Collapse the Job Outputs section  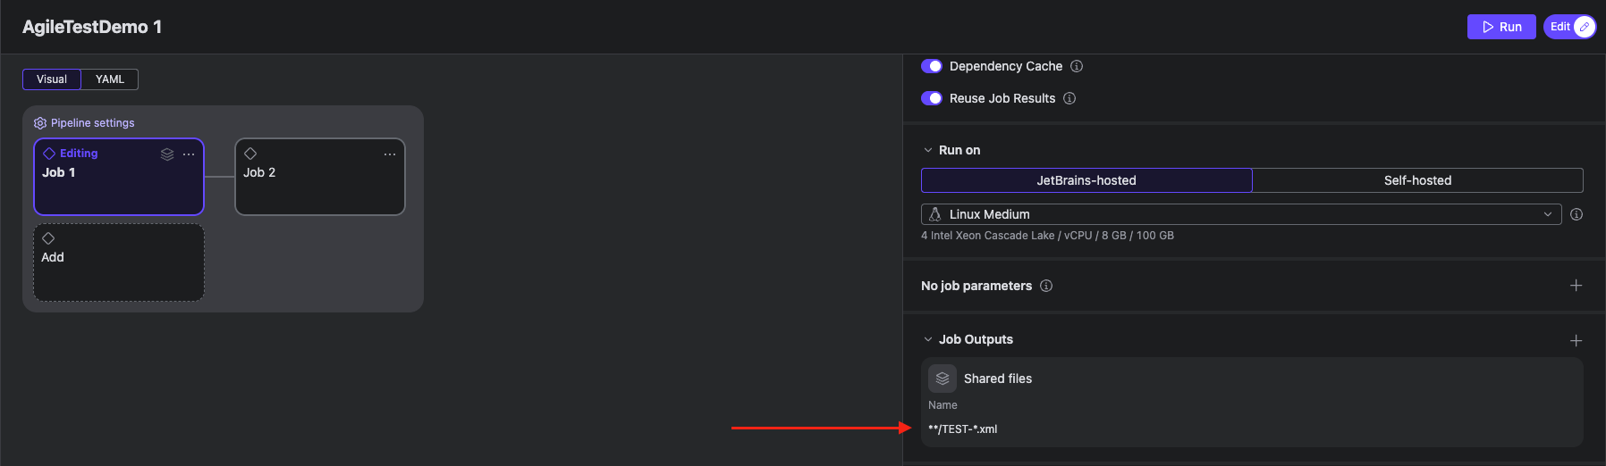tap(928, 339)
